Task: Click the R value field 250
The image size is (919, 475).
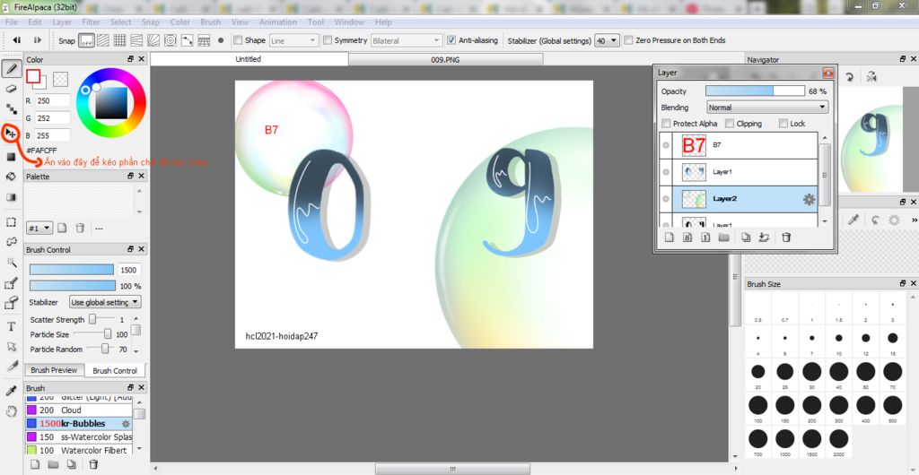Action: (52, 100)
